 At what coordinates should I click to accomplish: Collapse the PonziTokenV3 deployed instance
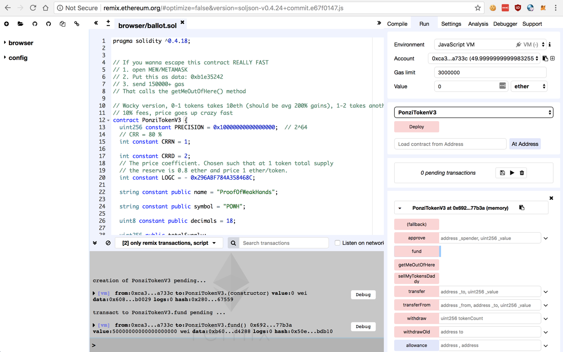[x=400, y=208]
